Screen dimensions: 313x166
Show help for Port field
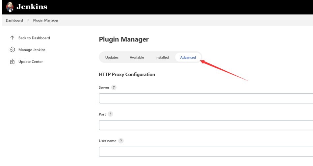point(110,114)
